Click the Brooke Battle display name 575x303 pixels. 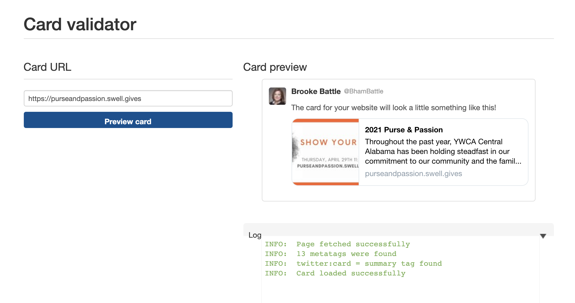(316, 92)
